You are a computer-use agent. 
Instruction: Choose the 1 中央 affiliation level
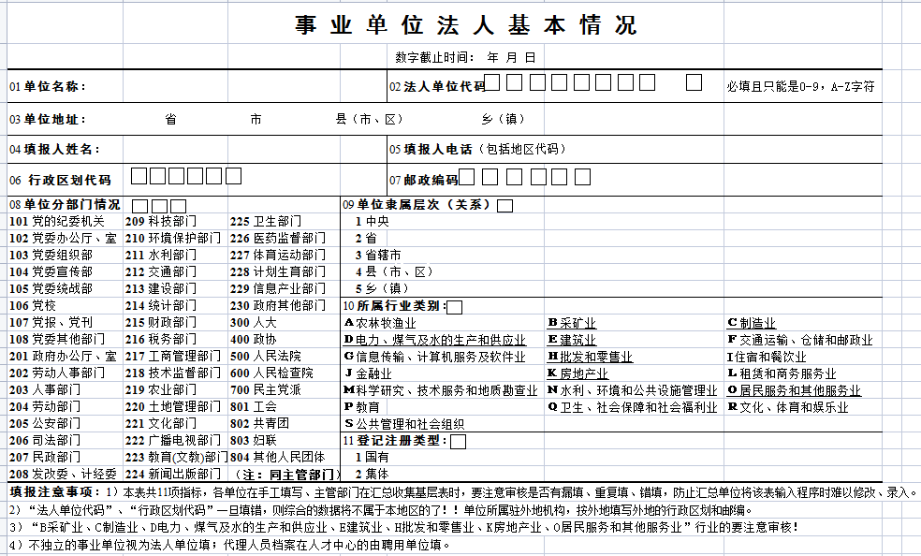pos(373,222)
